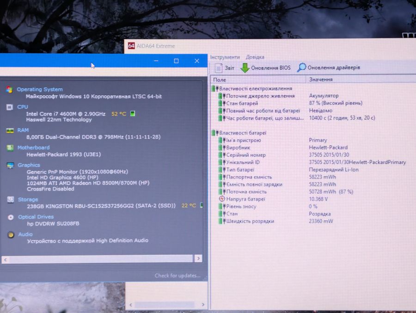Screen dimensions: 416x313
Task: Click the CPU chip icon
Action: click(x=10, y=107)
